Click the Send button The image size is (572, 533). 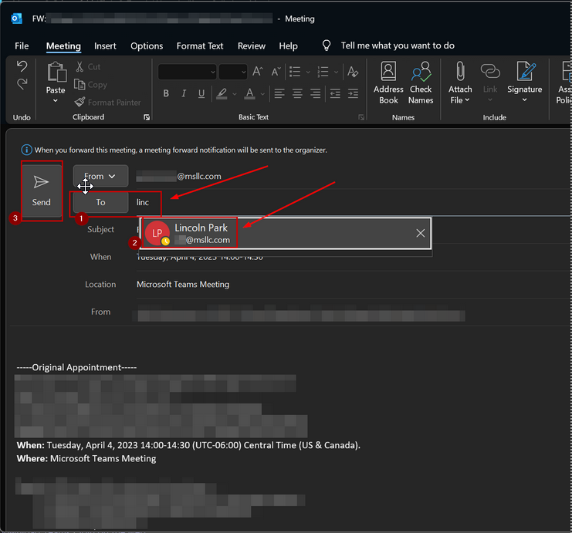coord(42,190)
